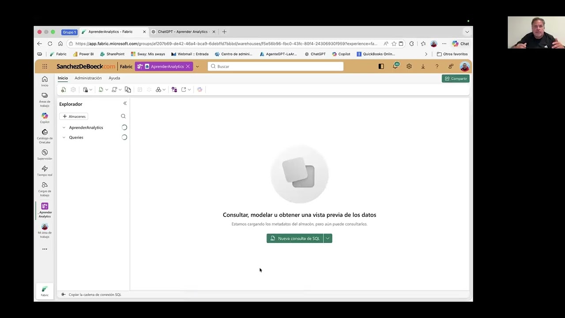Reload the page with browser refresh
Image resolution: width=565 pixels, height=318 pixels.
click(50, 44)
